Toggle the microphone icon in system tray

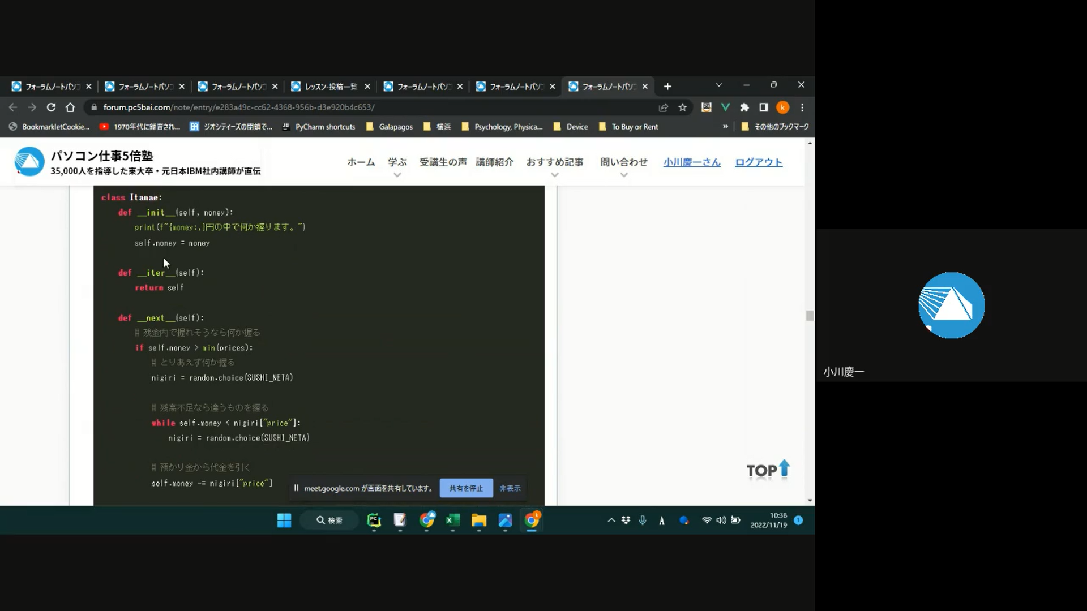pos(643,520)
